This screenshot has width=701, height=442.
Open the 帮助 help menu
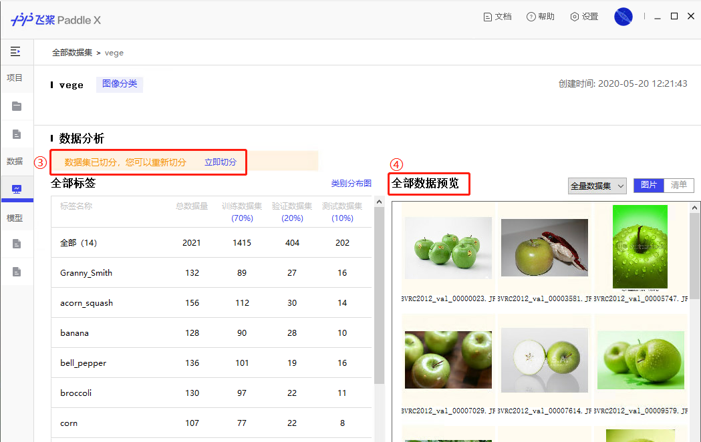(x=540, y=17)
